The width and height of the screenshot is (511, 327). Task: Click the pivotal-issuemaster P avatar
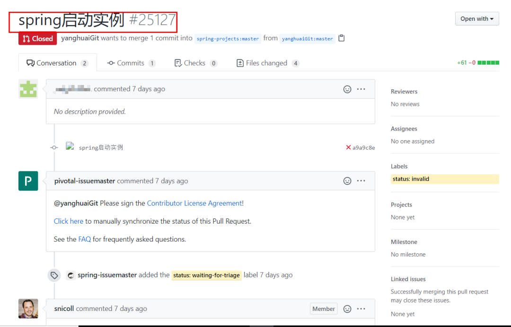click(x=28, y=181)
